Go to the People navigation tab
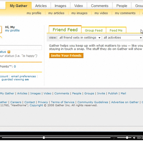The width and height of the screenshot is (143, 141). tap(122, 6)
